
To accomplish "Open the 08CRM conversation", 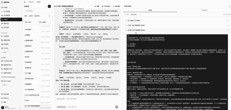I will (x=38, y=58).
